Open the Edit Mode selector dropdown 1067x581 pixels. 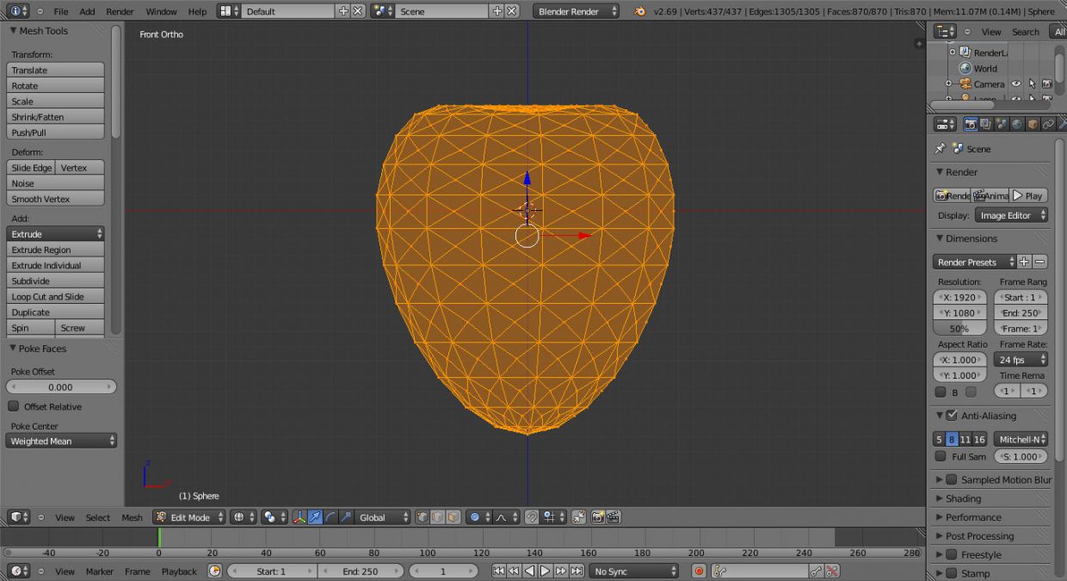point(189,517)
